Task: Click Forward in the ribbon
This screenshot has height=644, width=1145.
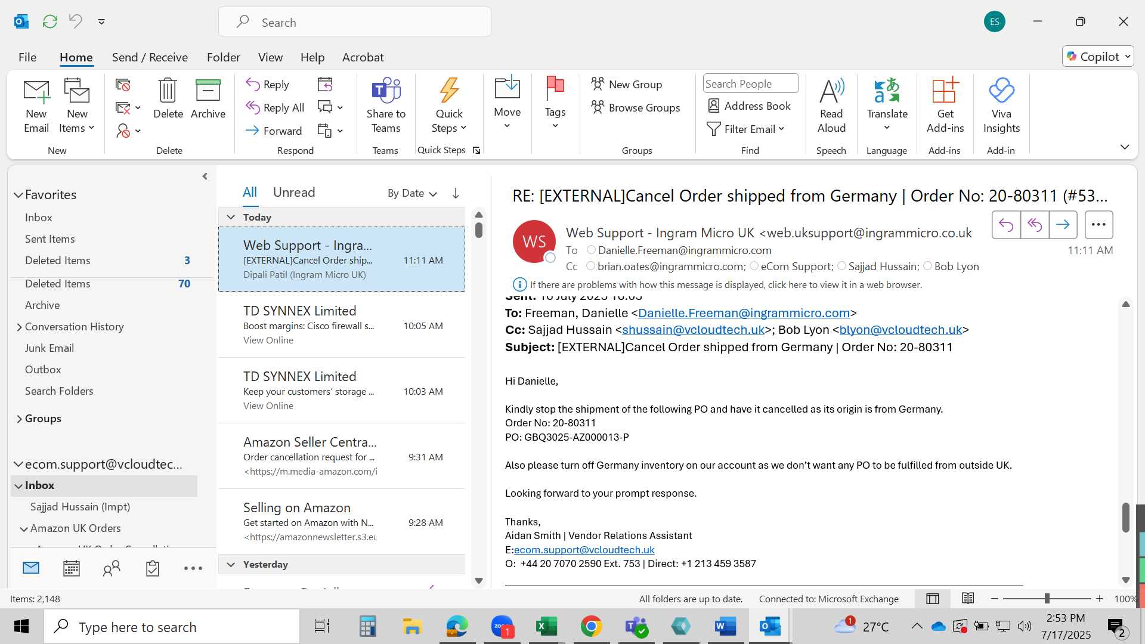Action: pyautogui.click(x=274, y=131)
